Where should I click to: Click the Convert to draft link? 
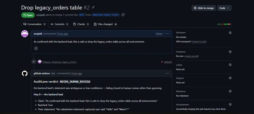point(199,42)
